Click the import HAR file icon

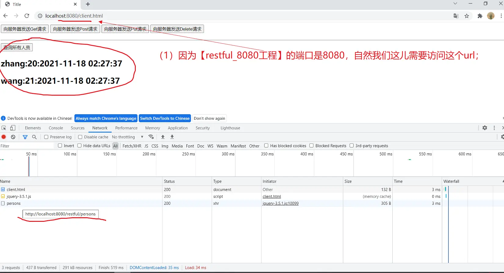click(163, 137)
